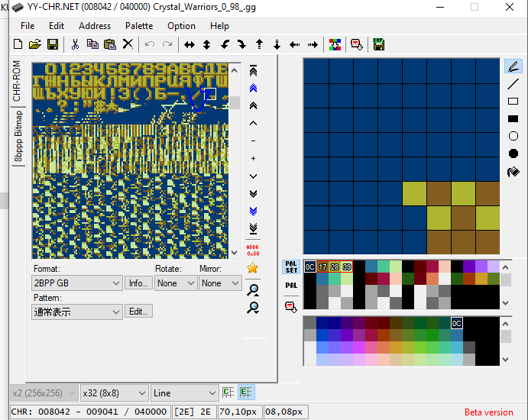Image resolution: width=528 pixels, height=420 pixels.
Task: Click the palette import icon under PAL
Action: click(291, 306)
